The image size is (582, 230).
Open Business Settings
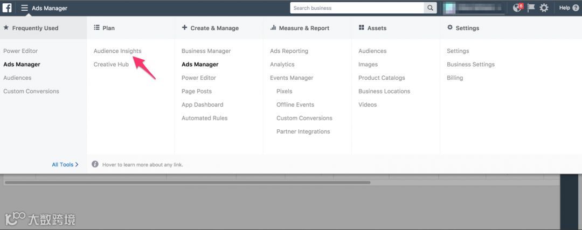[x=470, y=64]
